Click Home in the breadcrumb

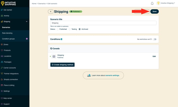pos(34,4)
